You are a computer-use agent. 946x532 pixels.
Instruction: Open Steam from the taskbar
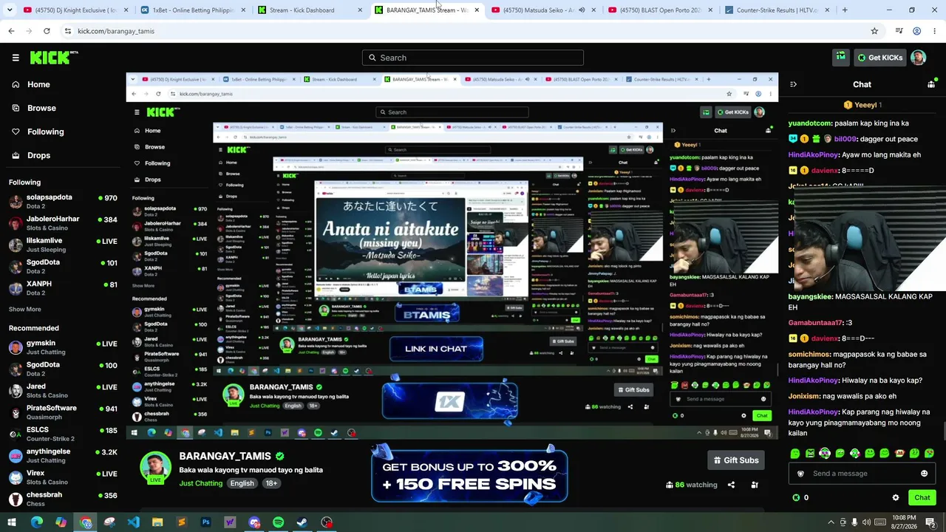[x=302, y=522]
